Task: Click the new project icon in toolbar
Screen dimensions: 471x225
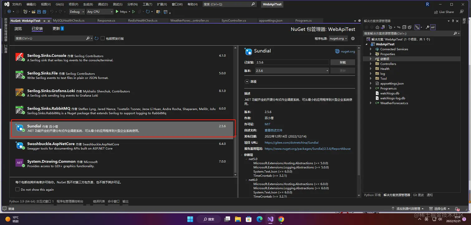Action: (x=25, y=12)
